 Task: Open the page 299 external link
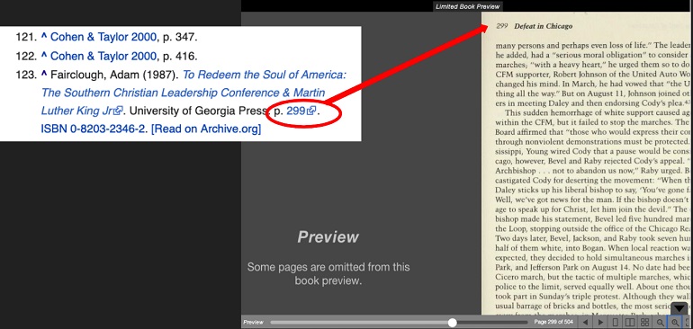coord(301,111)
